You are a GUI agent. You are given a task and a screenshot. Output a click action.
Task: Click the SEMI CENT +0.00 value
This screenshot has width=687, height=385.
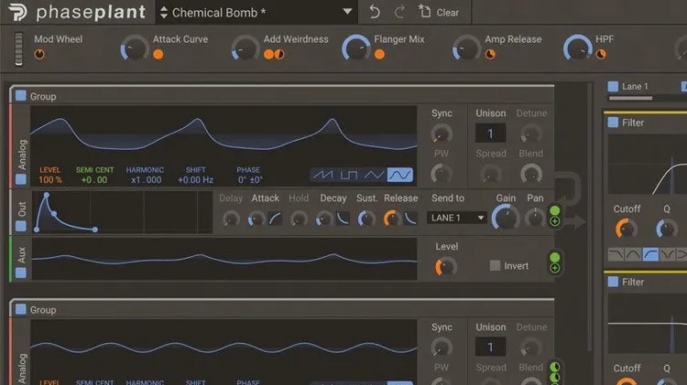[94, 180]
